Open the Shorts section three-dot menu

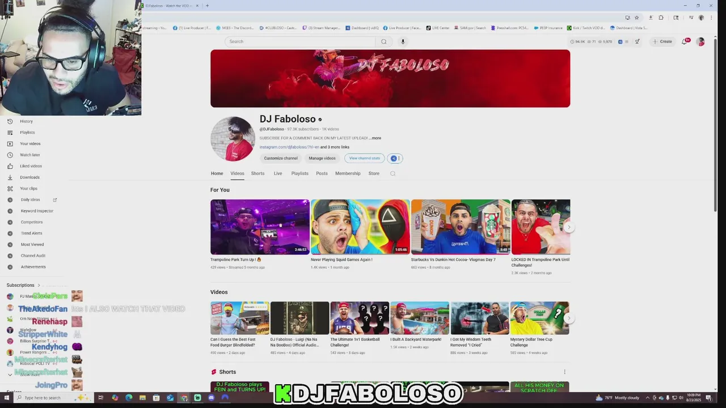pyautogui.click(x=564, y=372)
